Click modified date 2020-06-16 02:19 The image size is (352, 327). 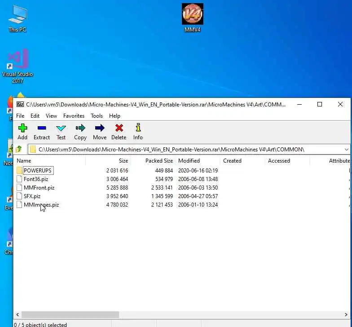198,171
